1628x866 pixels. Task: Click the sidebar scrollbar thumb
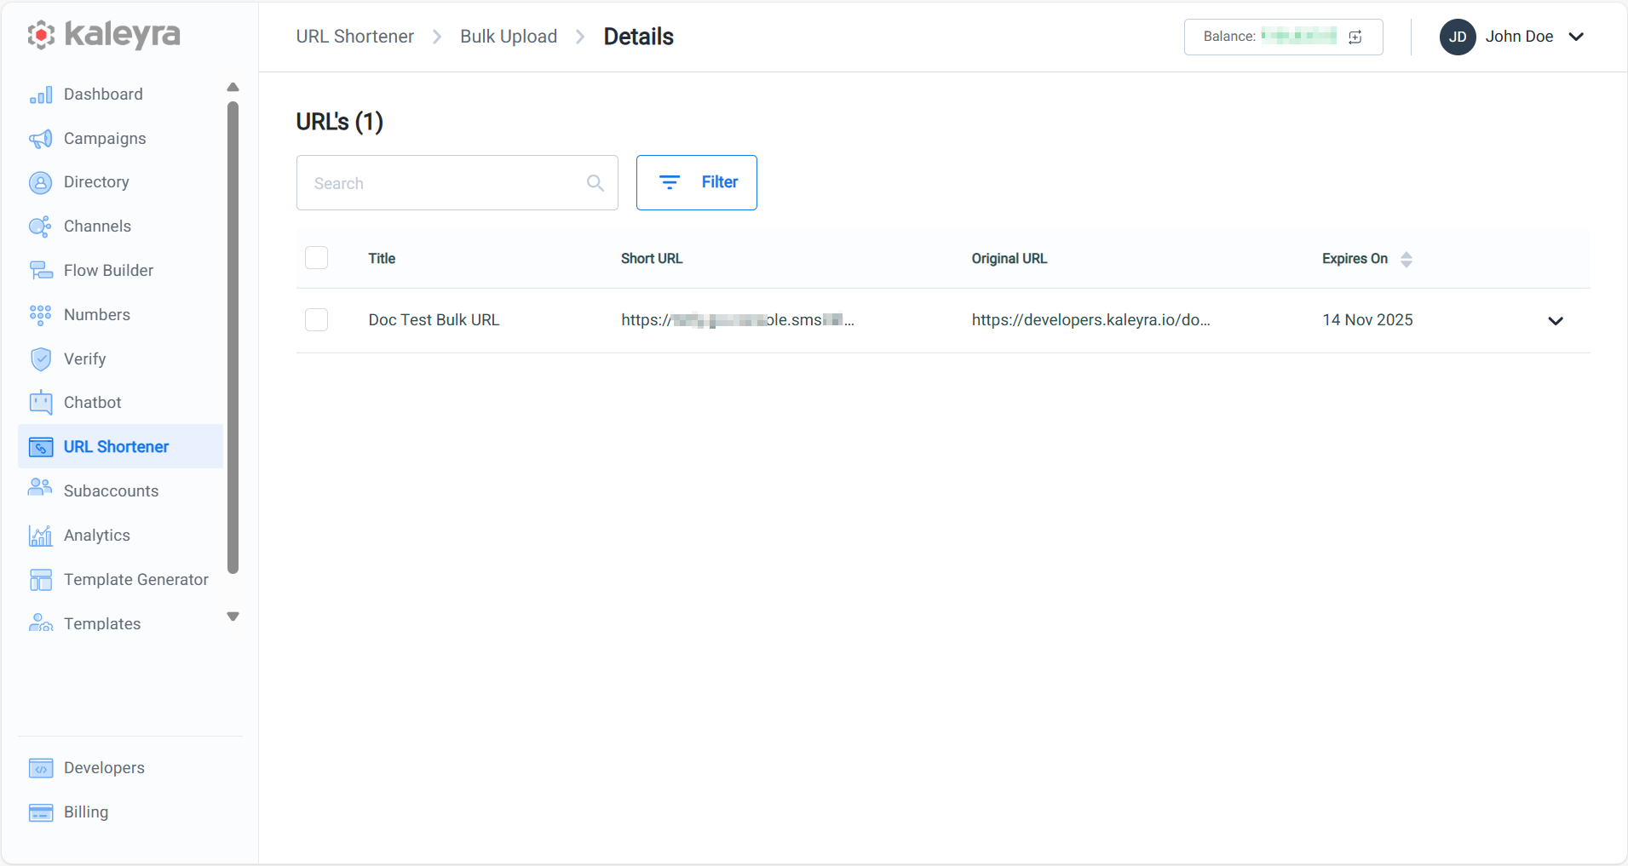click(233, 338)
